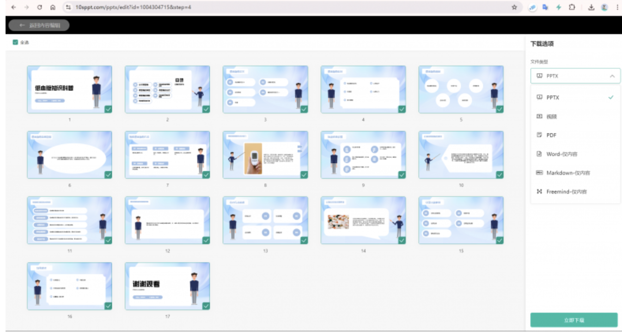The image size is (622, 336).
Task: Click the Markdown format icon
Action: [539, 173]
